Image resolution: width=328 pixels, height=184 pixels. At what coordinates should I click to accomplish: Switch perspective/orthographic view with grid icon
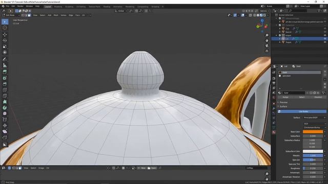[267, 51]
